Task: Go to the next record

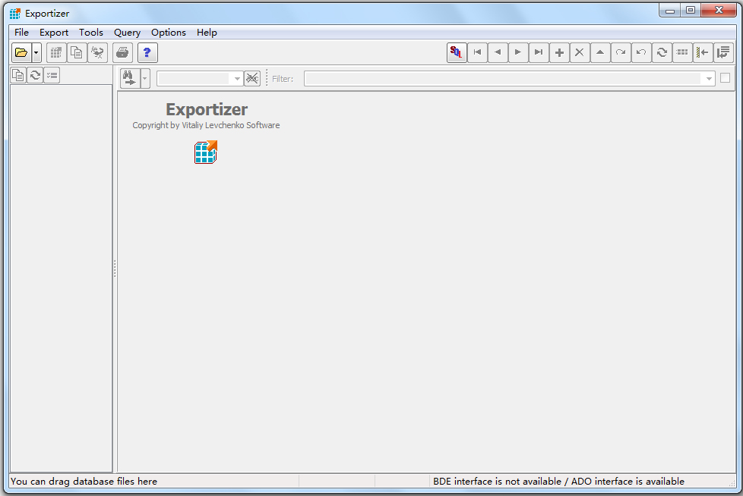Action: coord(518,52)
